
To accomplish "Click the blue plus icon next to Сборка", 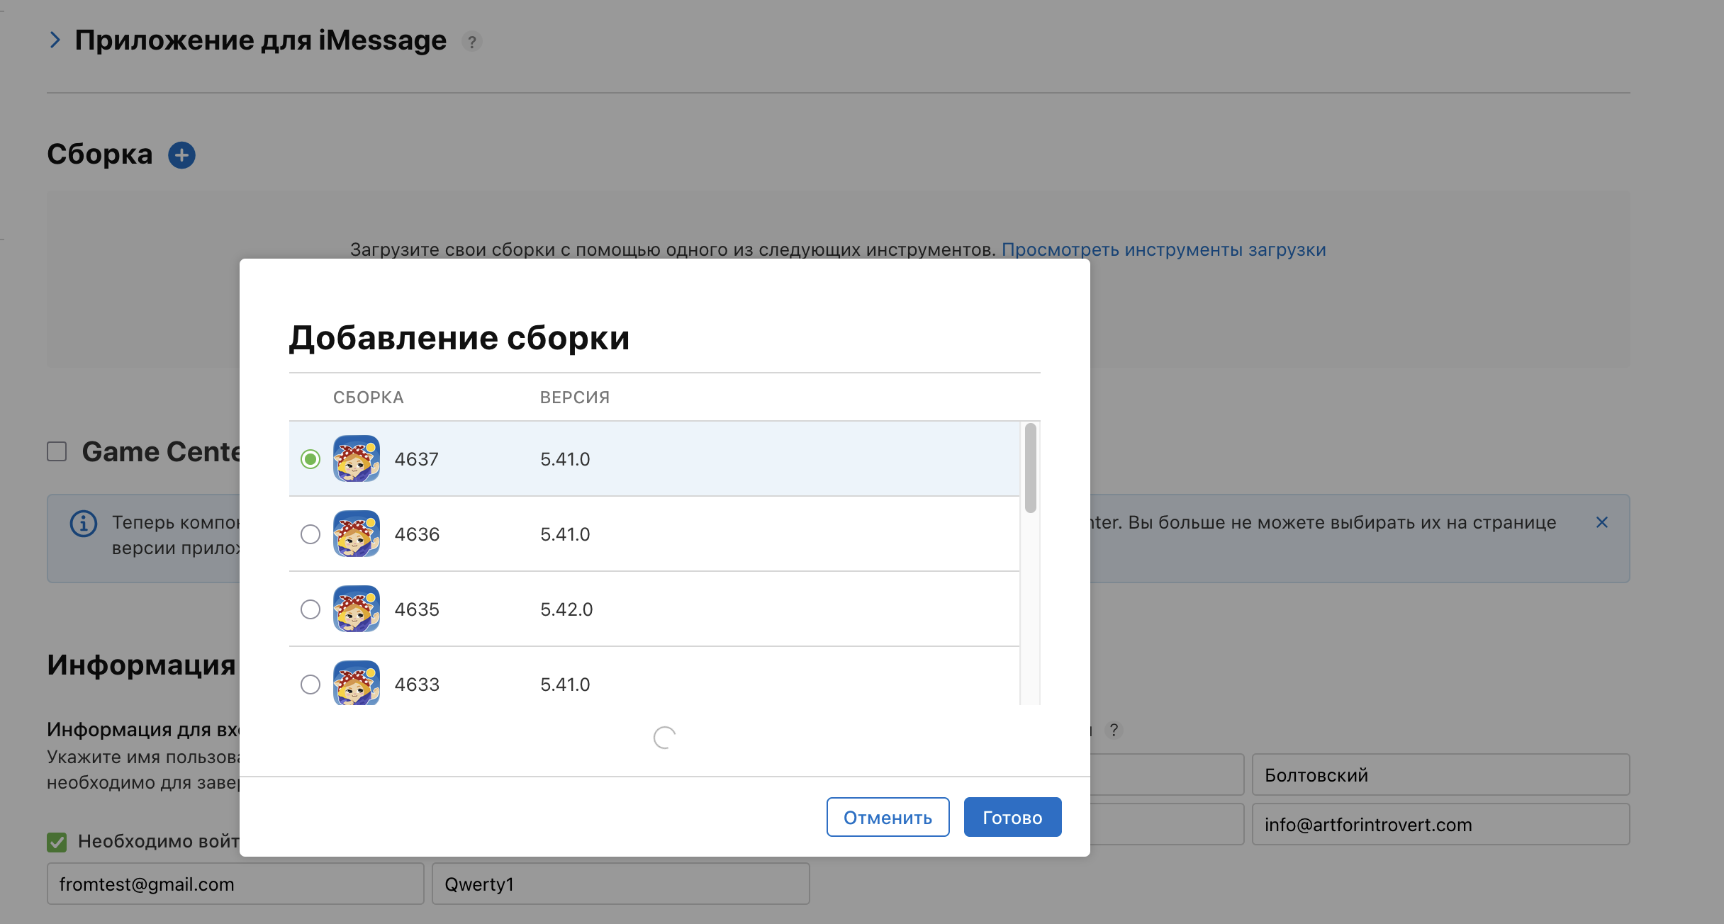I will tap(181, 155).
